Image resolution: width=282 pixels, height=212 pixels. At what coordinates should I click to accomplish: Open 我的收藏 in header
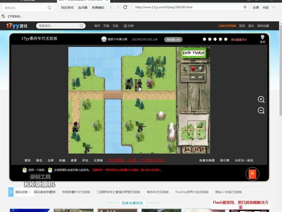click(263, 26)
